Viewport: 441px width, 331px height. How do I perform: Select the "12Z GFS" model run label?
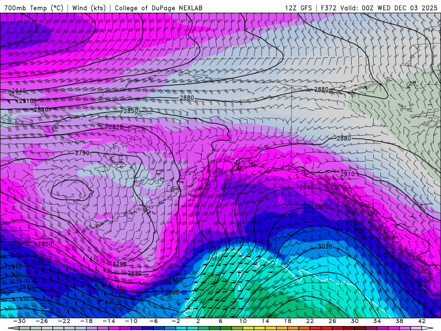coord(298,8)
